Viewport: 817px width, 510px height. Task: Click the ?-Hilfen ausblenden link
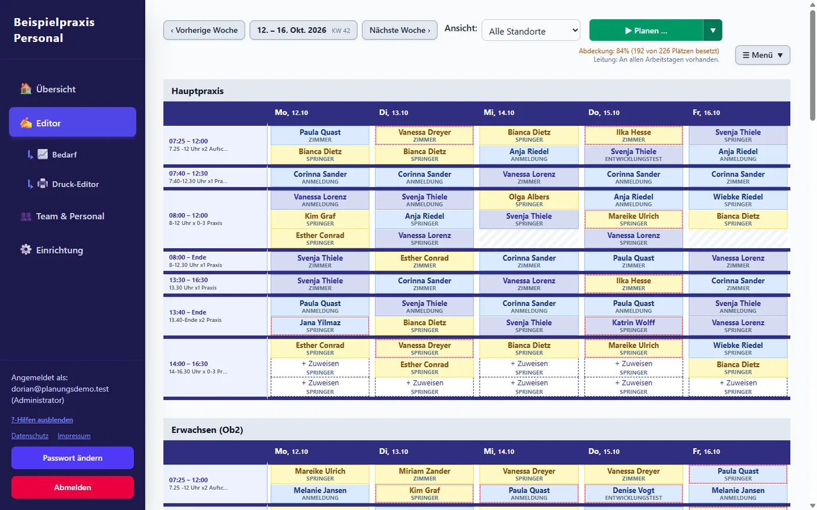[42, 420]
